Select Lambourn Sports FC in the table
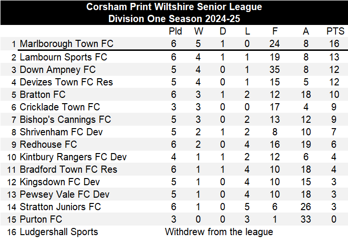This screenshot has height=238, width=348. coord(63,57)
